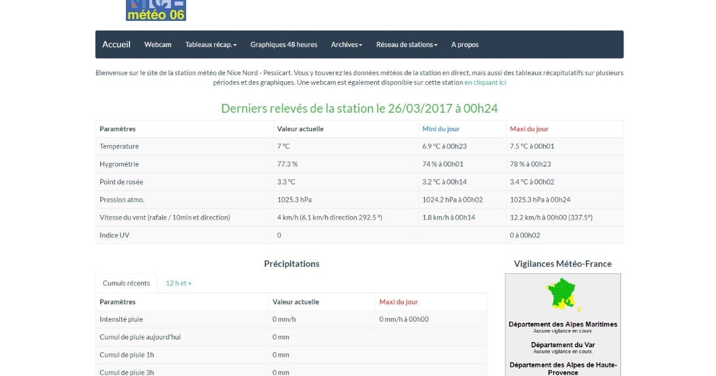Click the 'Vigilances Météo-France' heading
Screen dimensions: 716x376
563,264
